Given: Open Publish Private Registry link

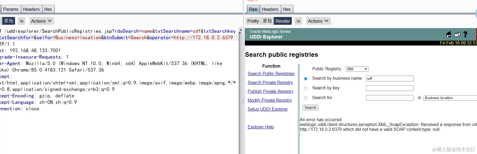Looking at the screenshot, I should pyautogui.click(x=271, y=91).
